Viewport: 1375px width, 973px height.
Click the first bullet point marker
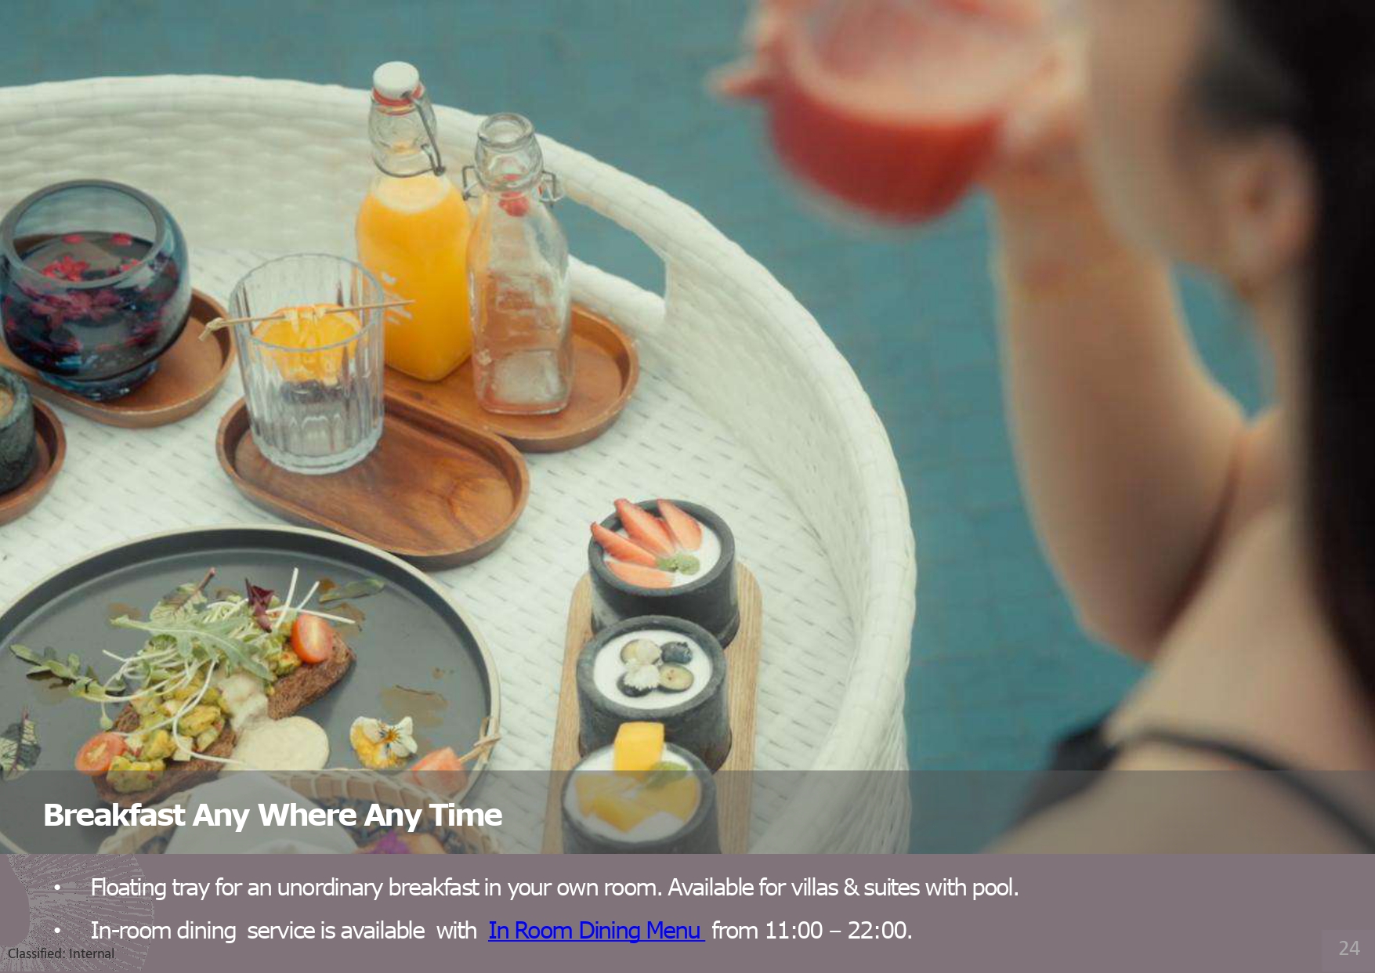(x=57, y=888)
